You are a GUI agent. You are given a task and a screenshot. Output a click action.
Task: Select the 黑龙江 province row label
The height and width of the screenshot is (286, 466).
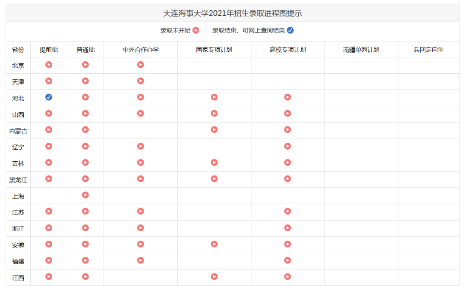18,180
